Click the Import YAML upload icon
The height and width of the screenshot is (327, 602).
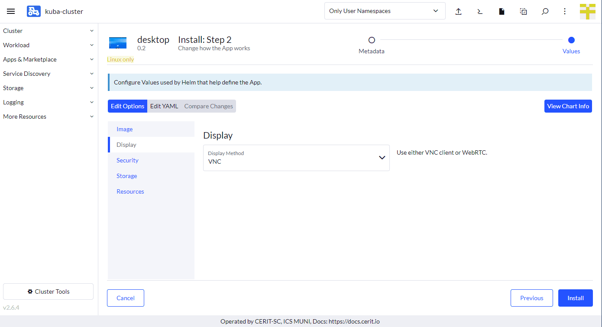[x=458, y=11]
